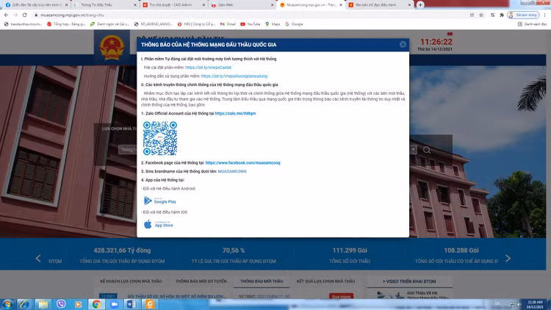Open the App Store app badge
Viewport: 551px width, 310px height.
pos(159,224)
